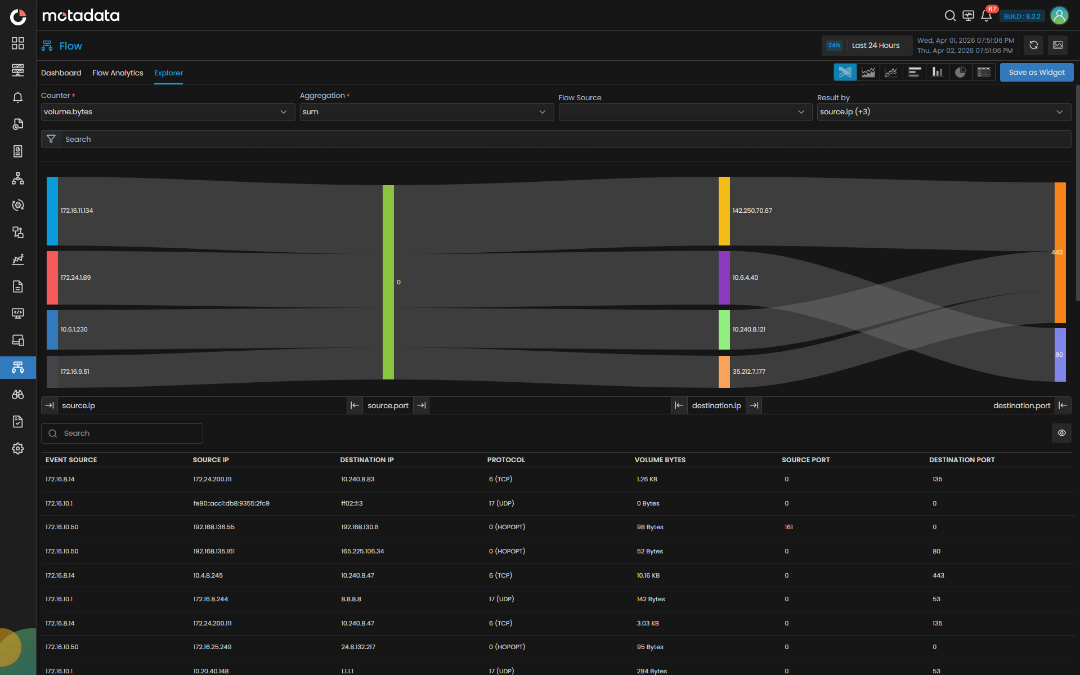Toggle column visibility with the eye icon

tap(1062, 433)
